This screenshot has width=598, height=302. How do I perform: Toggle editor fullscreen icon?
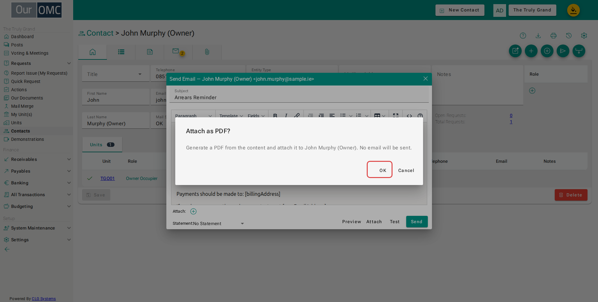pos(396,116)
